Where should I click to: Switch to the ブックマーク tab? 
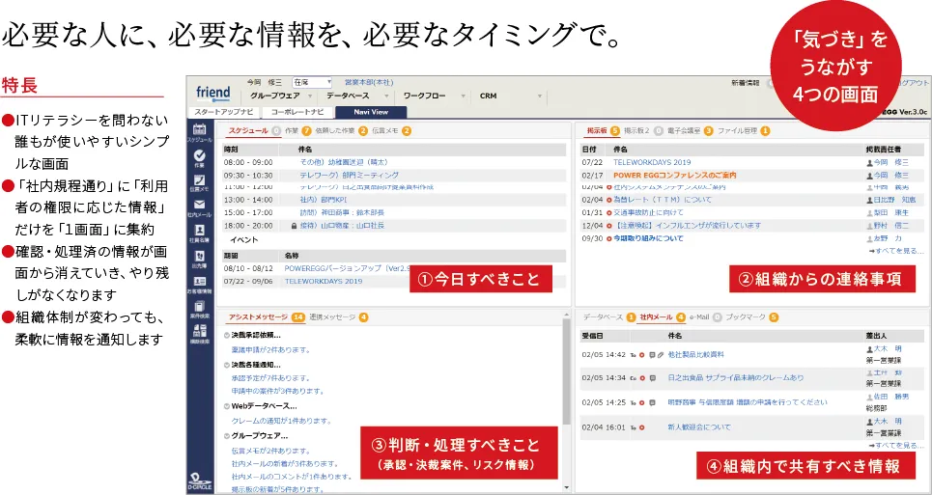pos(746,317)
